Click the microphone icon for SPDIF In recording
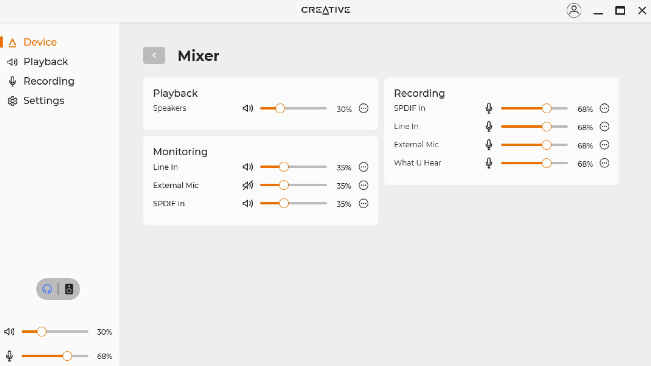The image size is (651, 366). coord(489,108)
